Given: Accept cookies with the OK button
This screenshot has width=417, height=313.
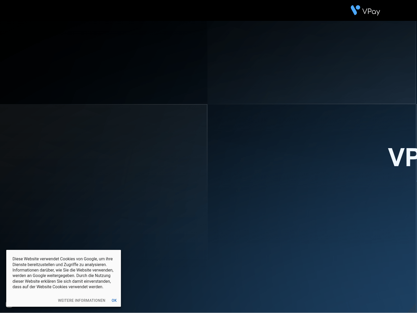Looking at the screenshot, I should coord(114,300).
